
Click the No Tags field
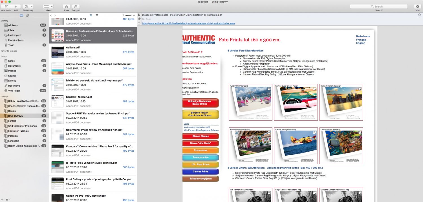[146, 19]
